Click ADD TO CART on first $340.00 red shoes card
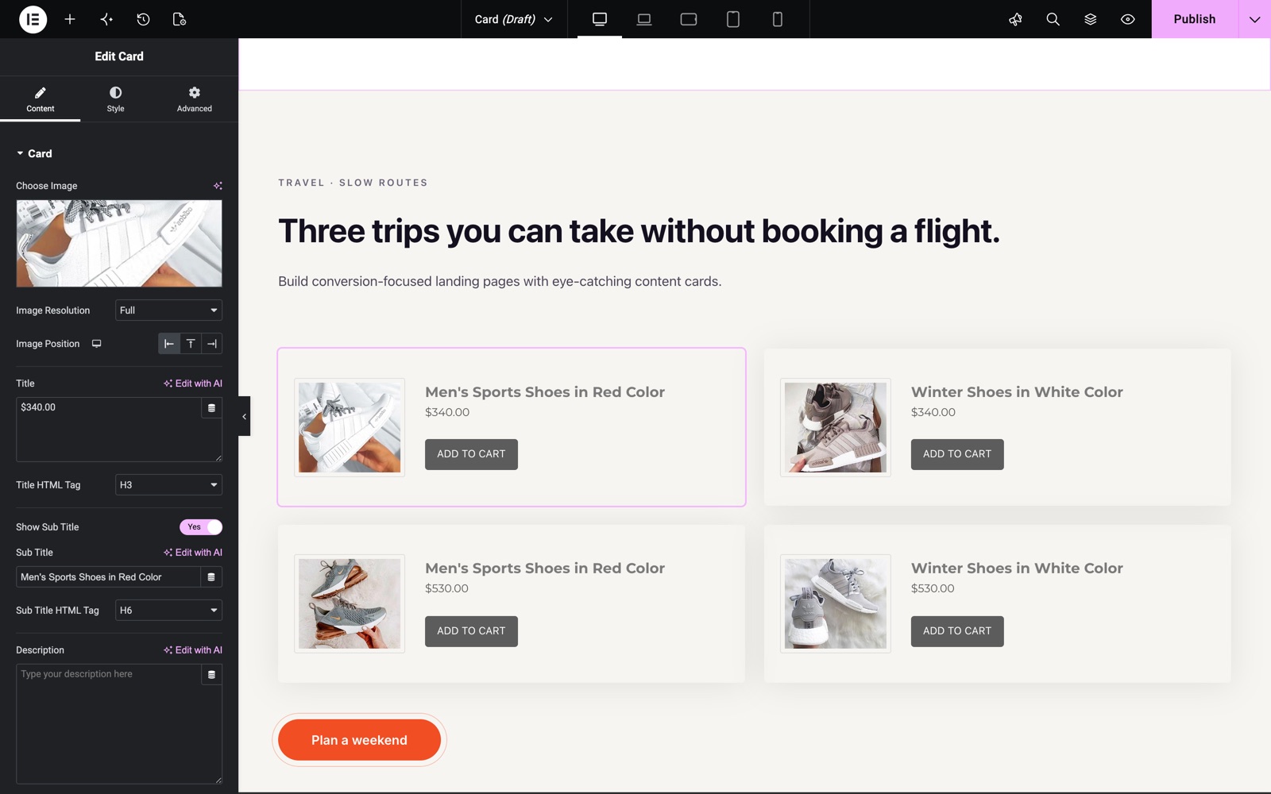Viewport: 1271px width, 794px height. click(471, 454)
